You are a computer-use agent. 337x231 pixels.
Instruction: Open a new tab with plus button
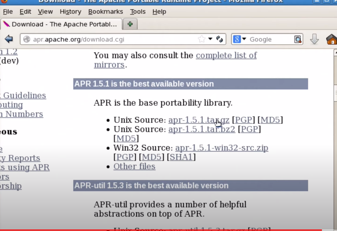pos(130,24)
